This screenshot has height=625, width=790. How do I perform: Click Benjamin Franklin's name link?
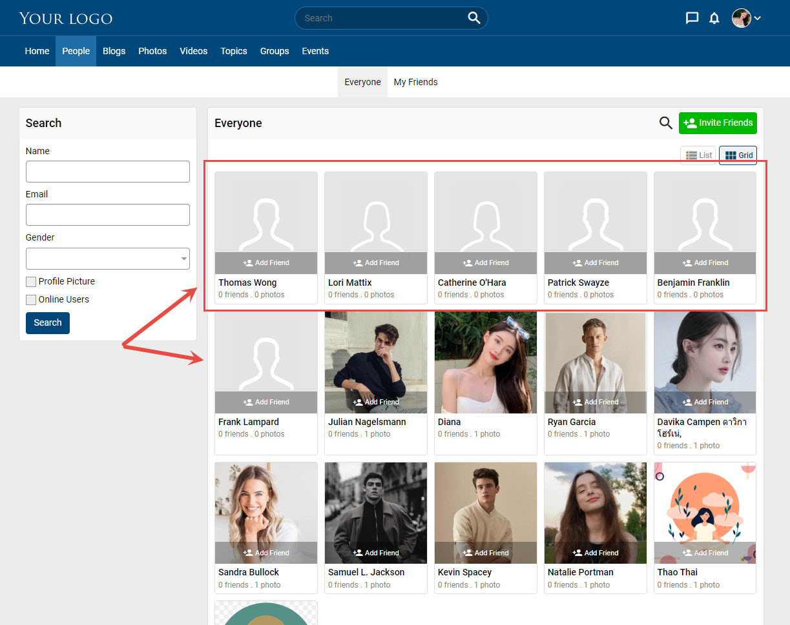694,283
